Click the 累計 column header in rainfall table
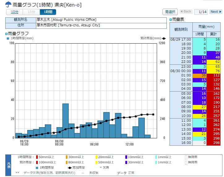224x177 pixels. point(213,34)
